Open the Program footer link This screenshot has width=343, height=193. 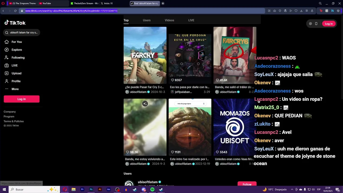pos(9,117)
